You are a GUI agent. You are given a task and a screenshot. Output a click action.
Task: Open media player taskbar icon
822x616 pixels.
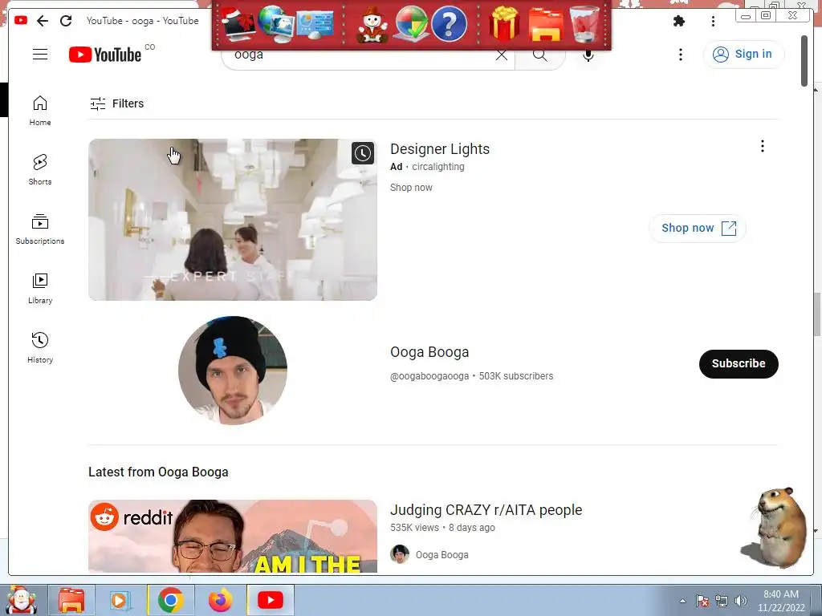[x=120, y=600]
